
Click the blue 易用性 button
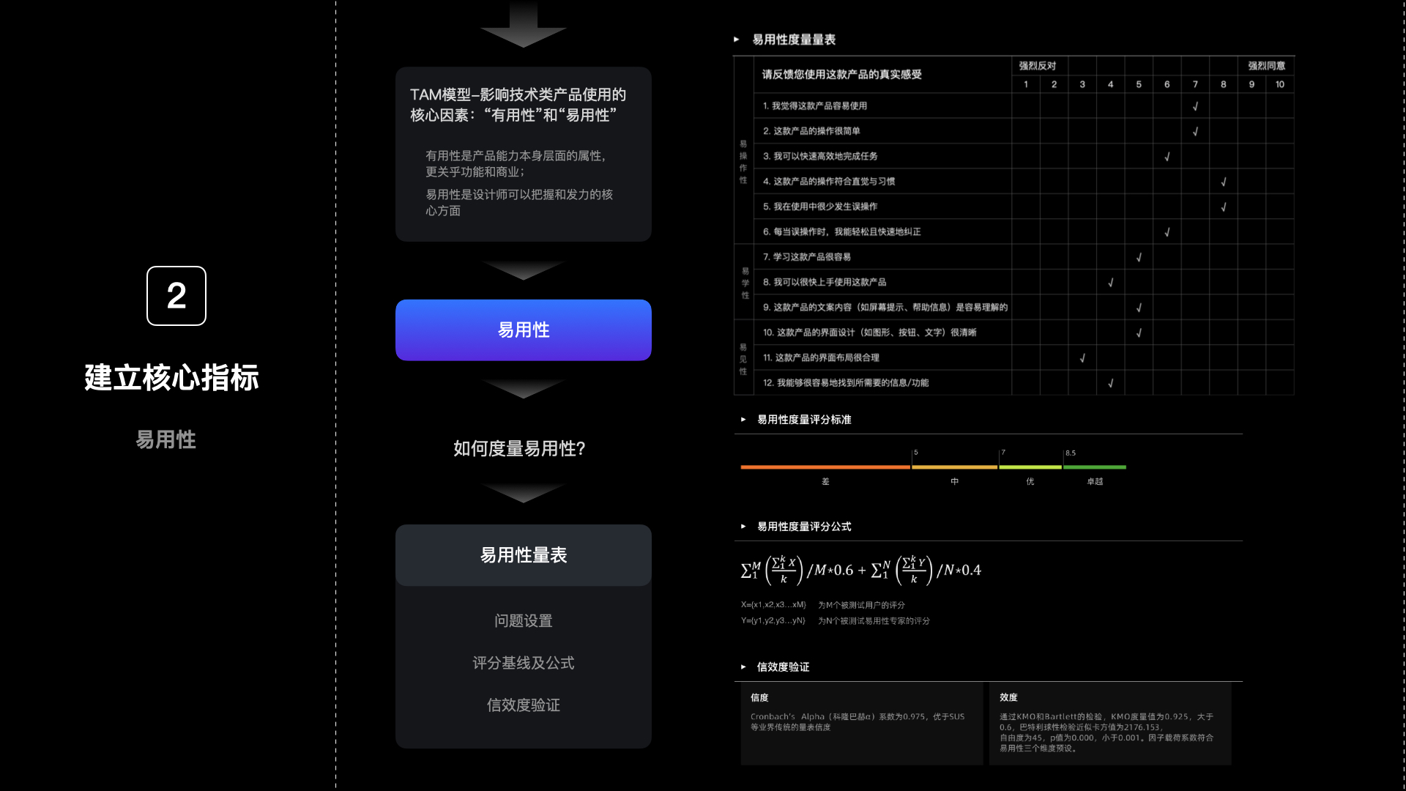(523, 330)
